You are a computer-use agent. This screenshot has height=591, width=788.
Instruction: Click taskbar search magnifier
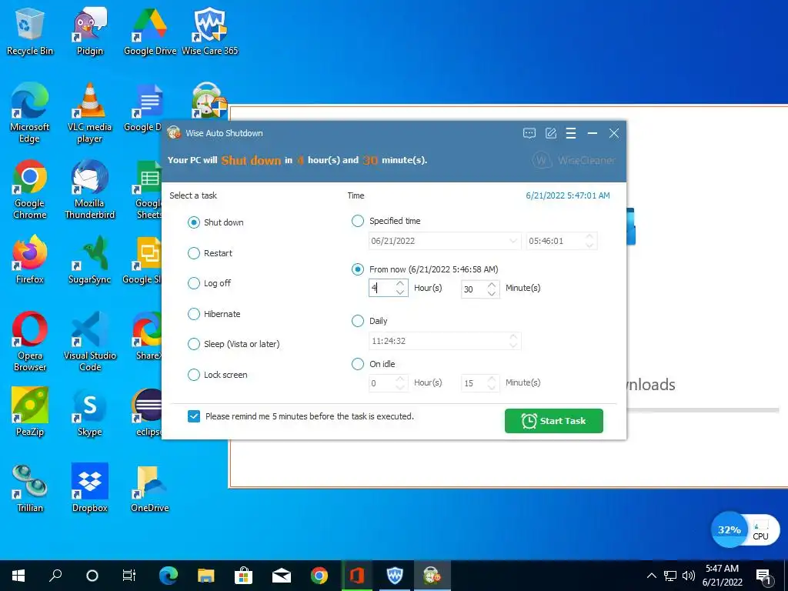click(55, 576)
